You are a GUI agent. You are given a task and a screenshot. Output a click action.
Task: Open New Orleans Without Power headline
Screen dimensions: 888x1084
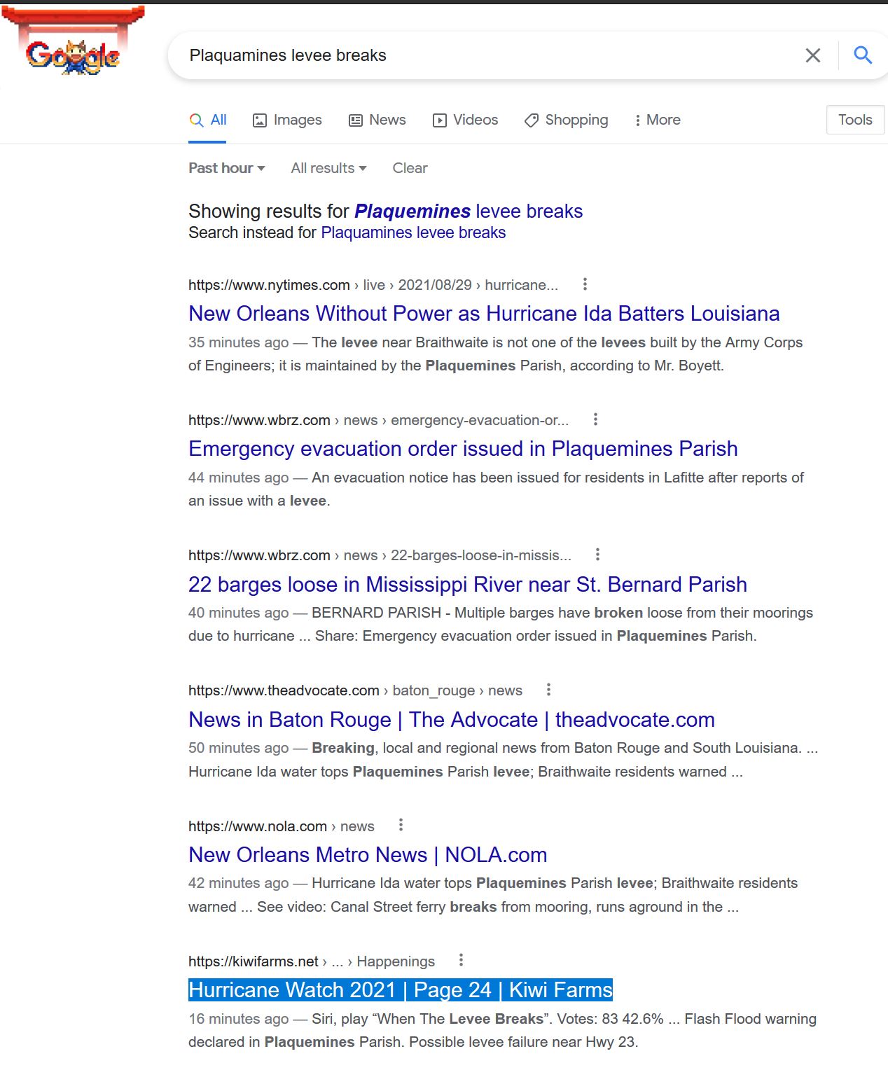tap(484, 313)
